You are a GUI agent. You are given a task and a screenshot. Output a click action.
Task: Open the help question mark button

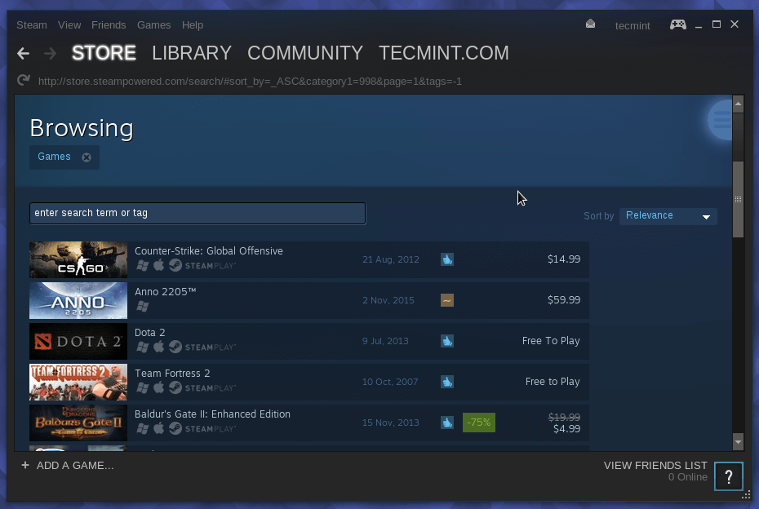[729, 476]
